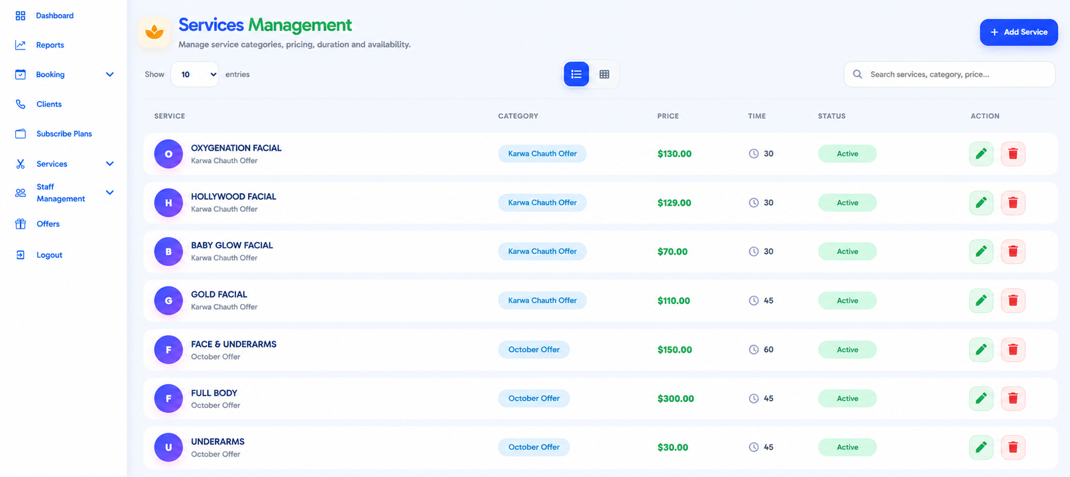1070x477 pixels.
Task: Click the October Offer tag for Full Body
Action: [x=534, y=398]
